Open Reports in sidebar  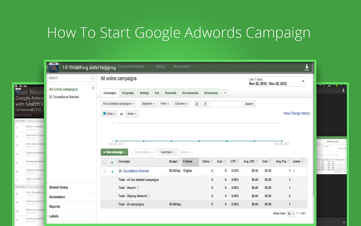coord(54,207)
